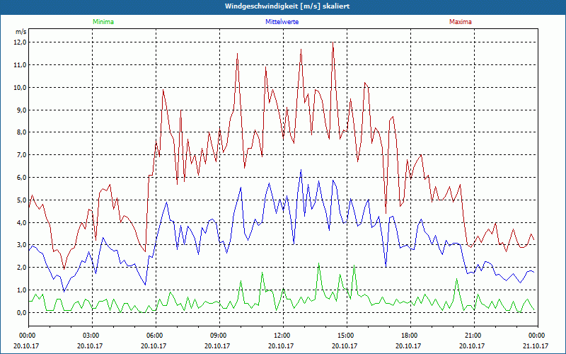Click the 10,0 y-axis label
Viewport: 566px width, 354px height.
coord(21,87)
